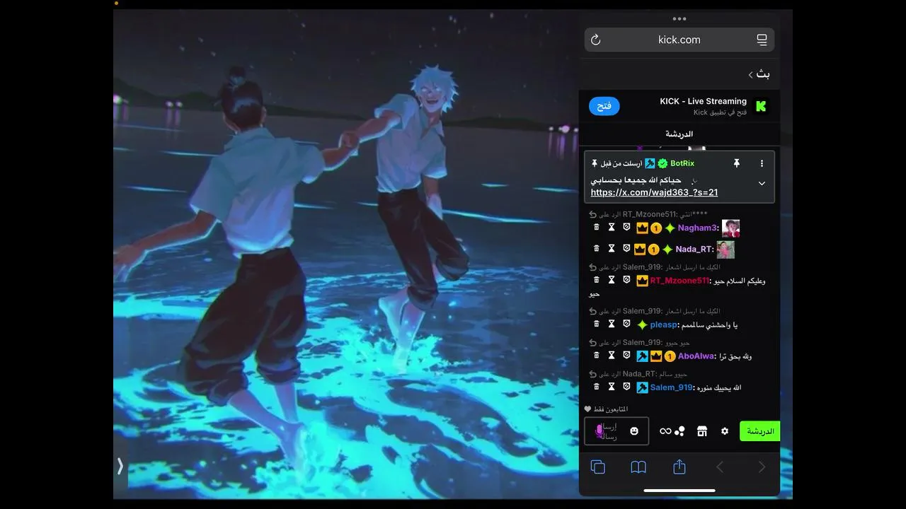Image resolution: width=906 pixels, height=509 pixels.
Task: Timeout Salem_919 with hourglass icon
Action: coord(612,387)
